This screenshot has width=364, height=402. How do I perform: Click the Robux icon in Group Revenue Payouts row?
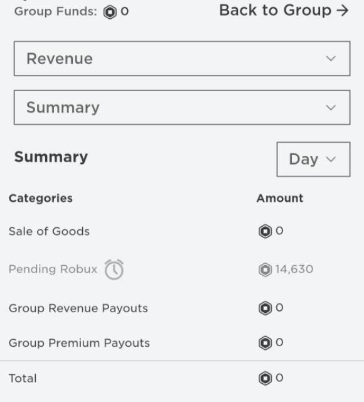click(265, 308)
